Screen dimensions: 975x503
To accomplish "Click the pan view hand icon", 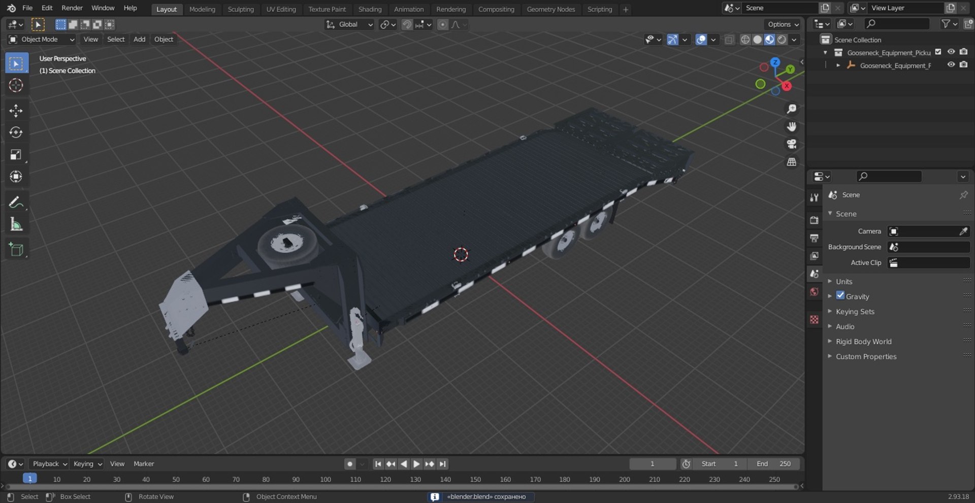I will (x=791, y=126).
